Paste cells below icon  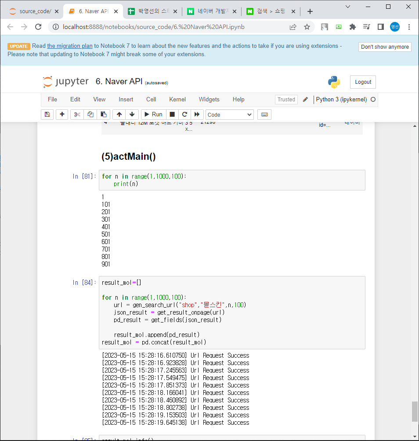click(x=103, y=115)
